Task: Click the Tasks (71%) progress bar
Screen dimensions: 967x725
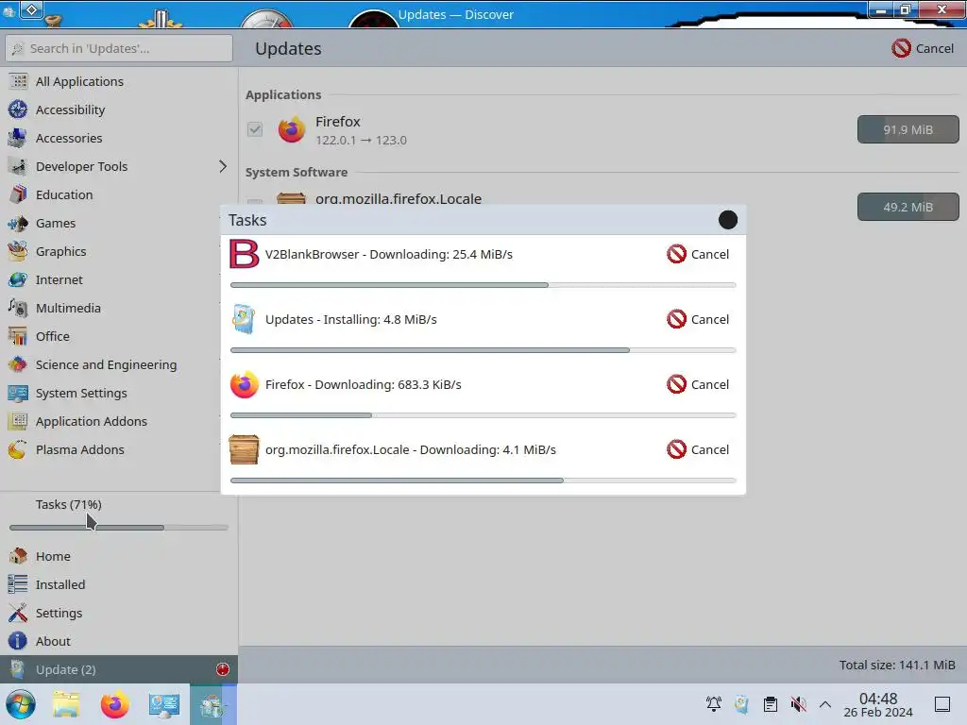Action: [x=119, y=528]
